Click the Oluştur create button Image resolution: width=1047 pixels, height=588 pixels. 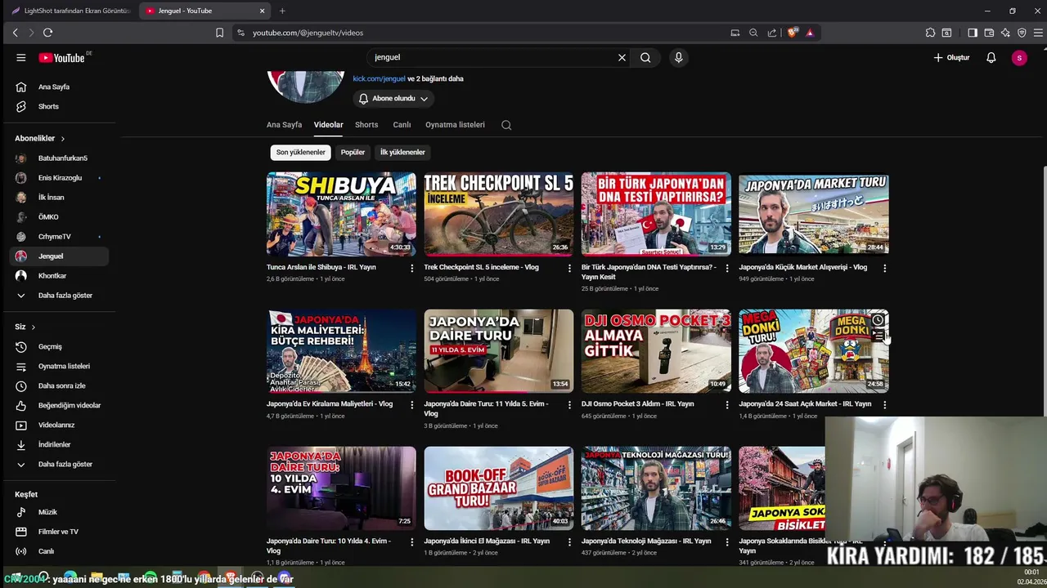click(x=951, y=57)
